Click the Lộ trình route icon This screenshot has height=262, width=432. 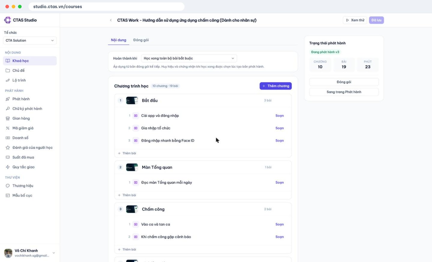tap(8, 80)
